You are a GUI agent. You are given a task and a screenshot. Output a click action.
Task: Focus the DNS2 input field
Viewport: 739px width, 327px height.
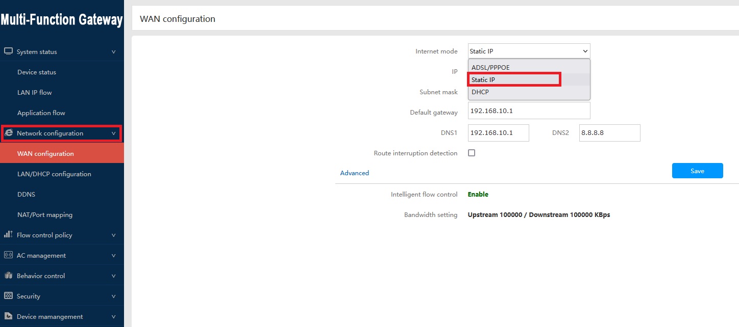[x=609, y=133]
